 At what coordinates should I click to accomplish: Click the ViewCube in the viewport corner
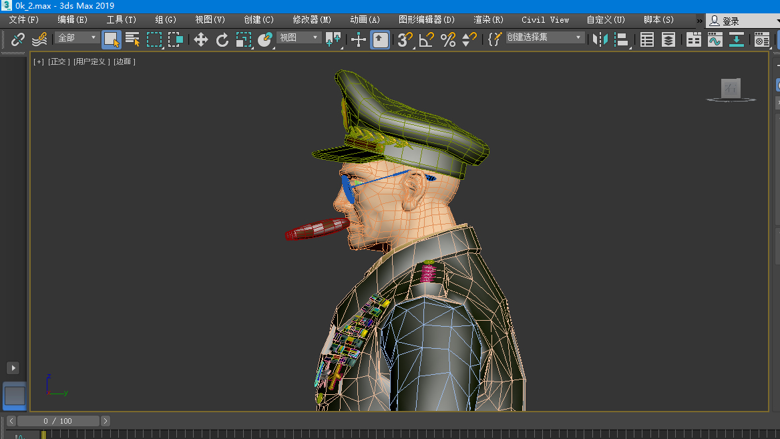tap(731, 89)
